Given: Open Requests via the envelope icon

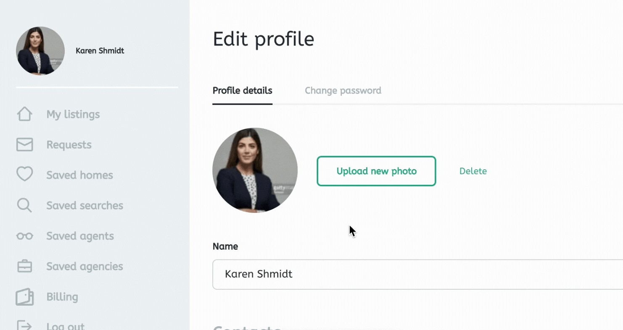Looking at the screenshot, I should (x=25, y=144).
